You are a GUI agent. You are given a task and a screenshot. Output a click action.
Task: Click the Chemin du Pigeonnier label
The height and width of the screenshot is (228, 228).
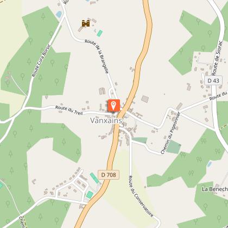pos(170,133)
